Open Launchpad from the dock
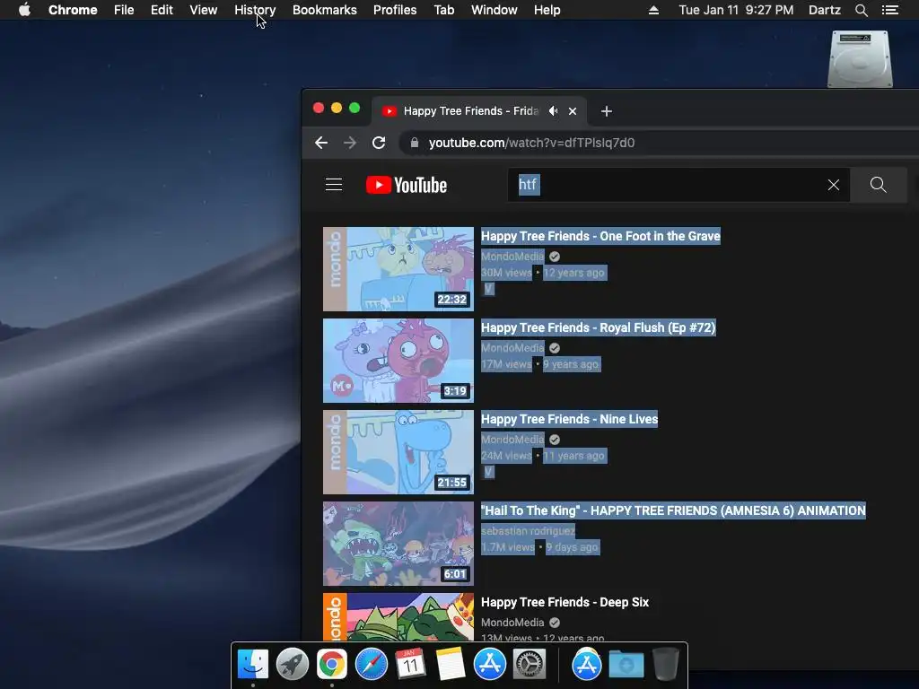 click(x=292, y=664)
